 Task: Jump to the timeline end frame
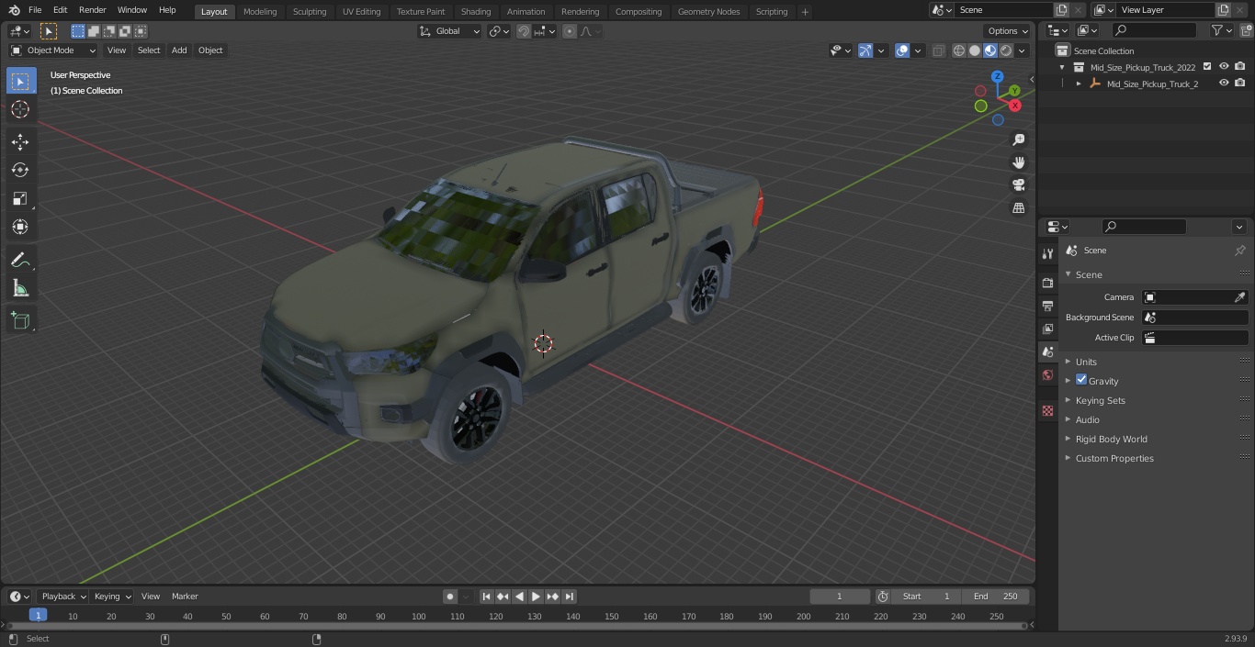(x=570, y=597)
